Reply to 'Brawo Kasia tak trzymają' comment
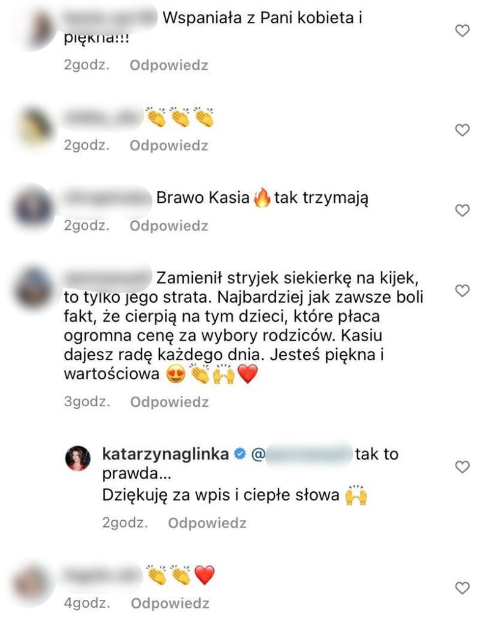Screen dimensions: 496x628 point(169,225)
